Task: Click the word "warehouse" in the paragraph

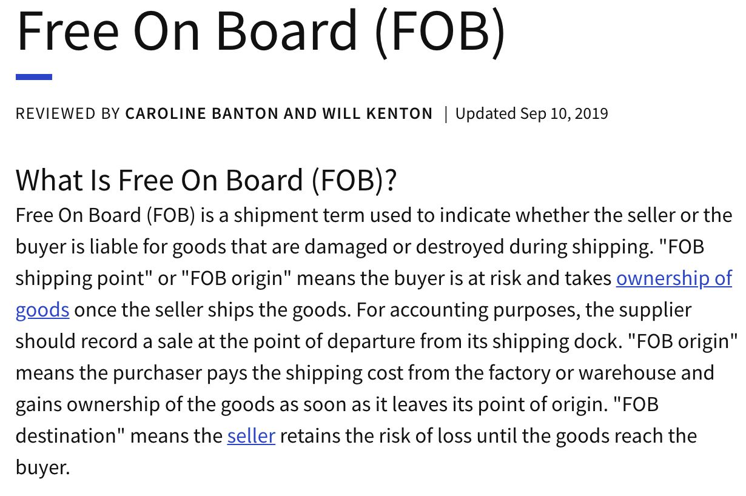Action: (x=630, y=373)
